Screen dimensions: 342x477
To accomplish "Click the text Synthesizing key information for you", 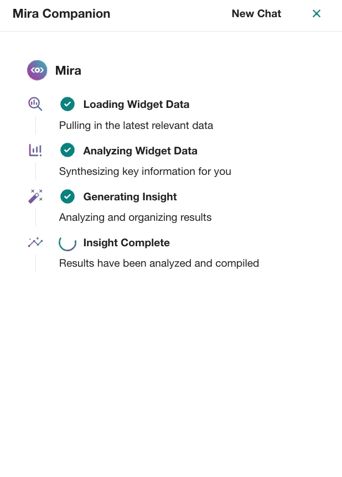I will tap(145, 172).
